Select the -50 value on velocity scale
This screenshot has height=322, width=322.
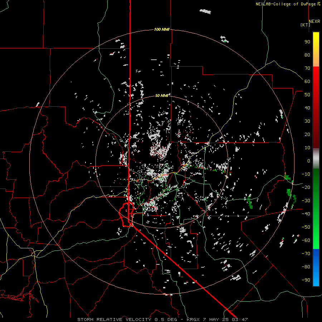(306, 227)
